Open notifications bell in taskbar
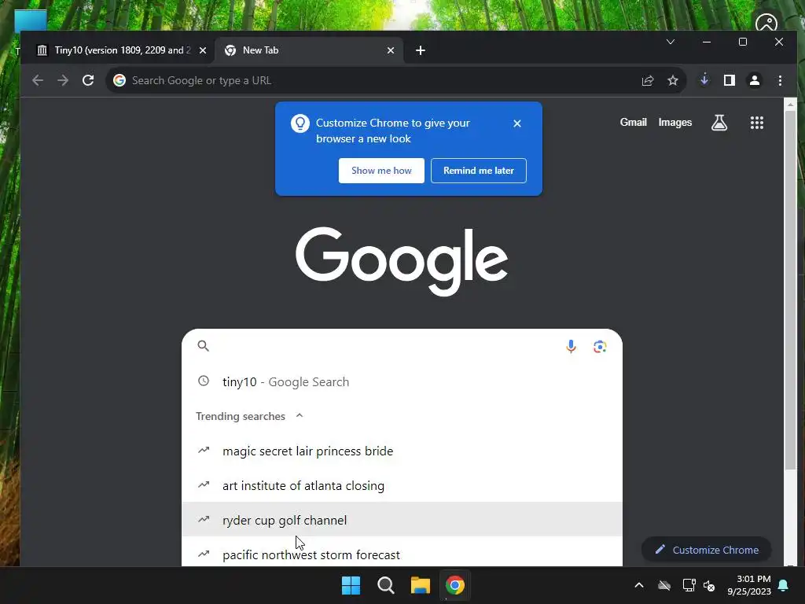The image size is (805, 604). 784,585
